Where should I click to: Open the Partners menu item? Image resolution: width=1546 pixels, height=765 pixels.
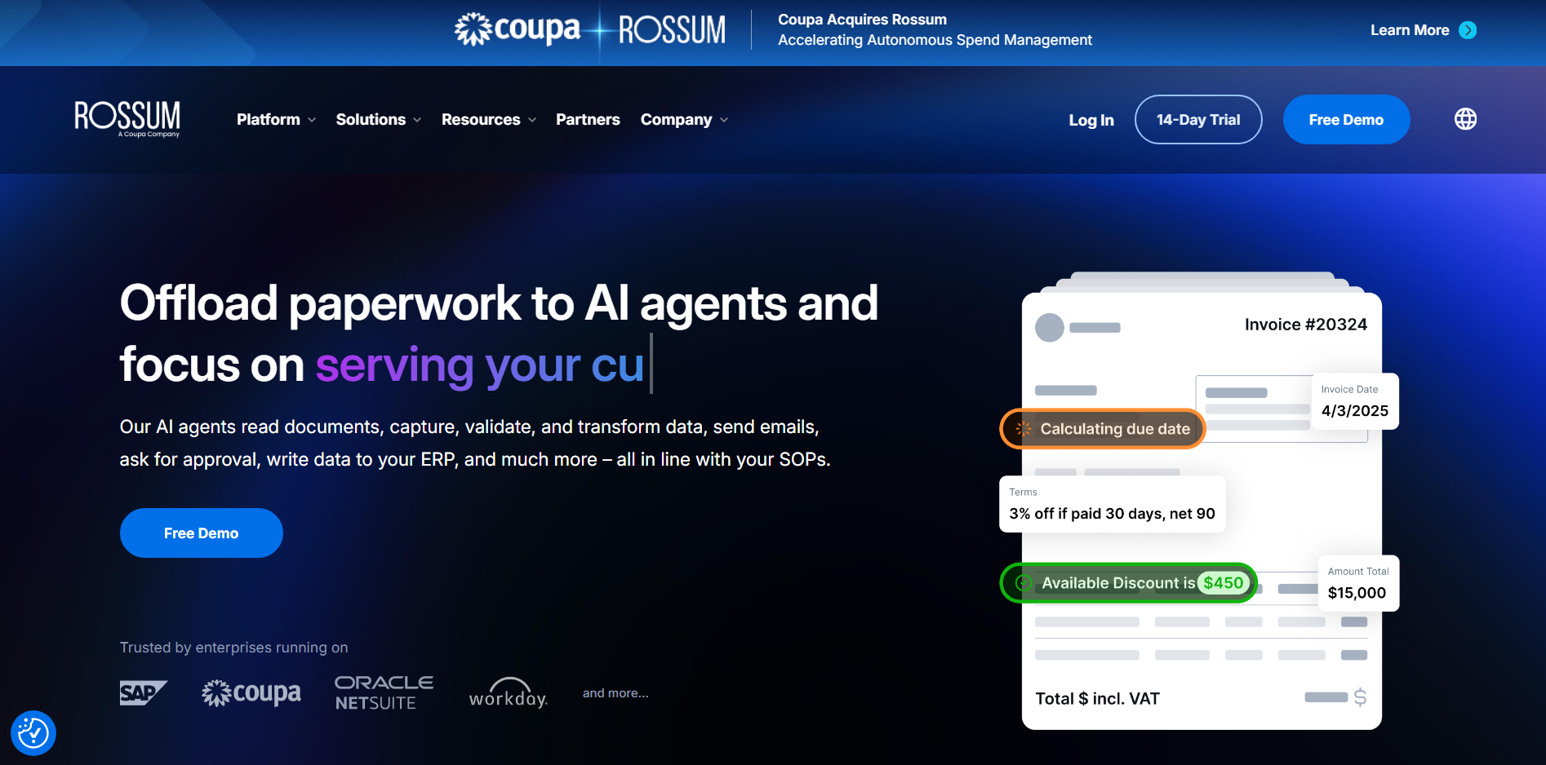pyautogui.click(x=588, y=120)
